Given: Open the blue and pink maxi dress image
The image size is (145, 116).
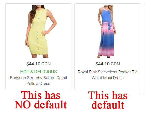Looking at the screenshot, I should [107, 31].
